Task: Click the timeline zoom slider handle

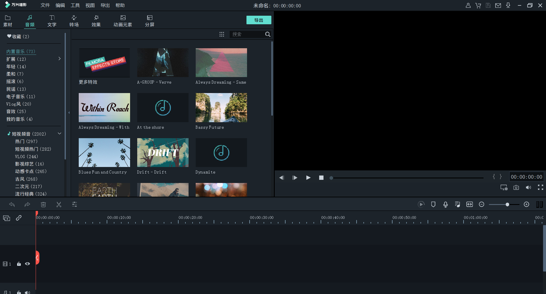Action: tap(507, 204)
